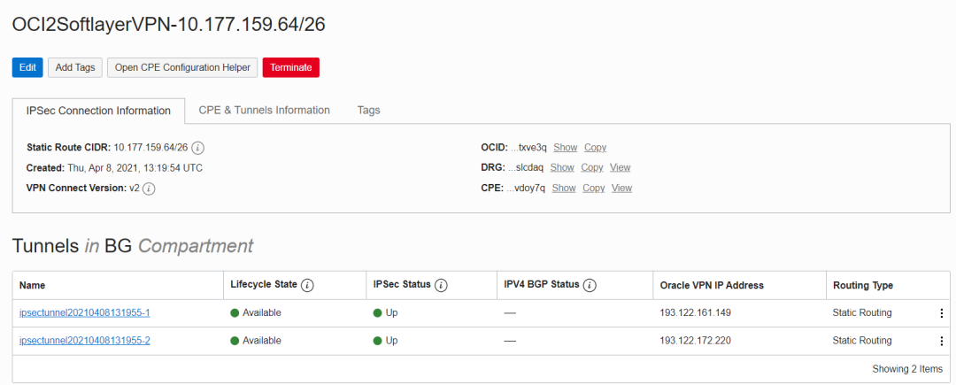
Task: Click the Lifecycle State info icon
Action: tap(307, 285)
